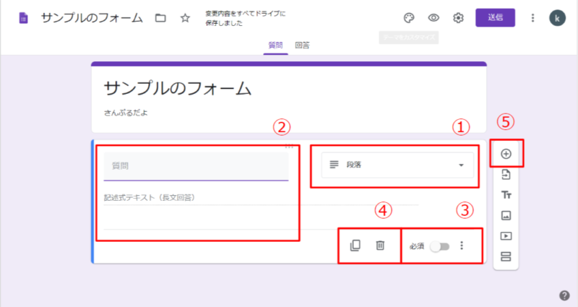The height and width of the screenshot is (307, 578).
Task: Open form settings gear
Action: coord(457,18)
